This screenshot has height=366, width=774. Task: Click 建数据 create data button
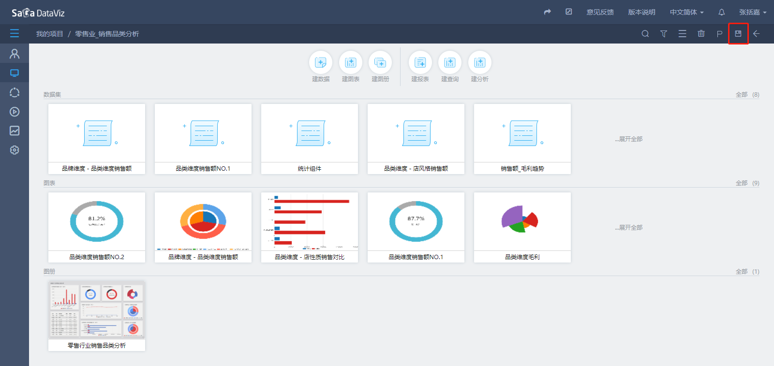[x=321, y=67]
